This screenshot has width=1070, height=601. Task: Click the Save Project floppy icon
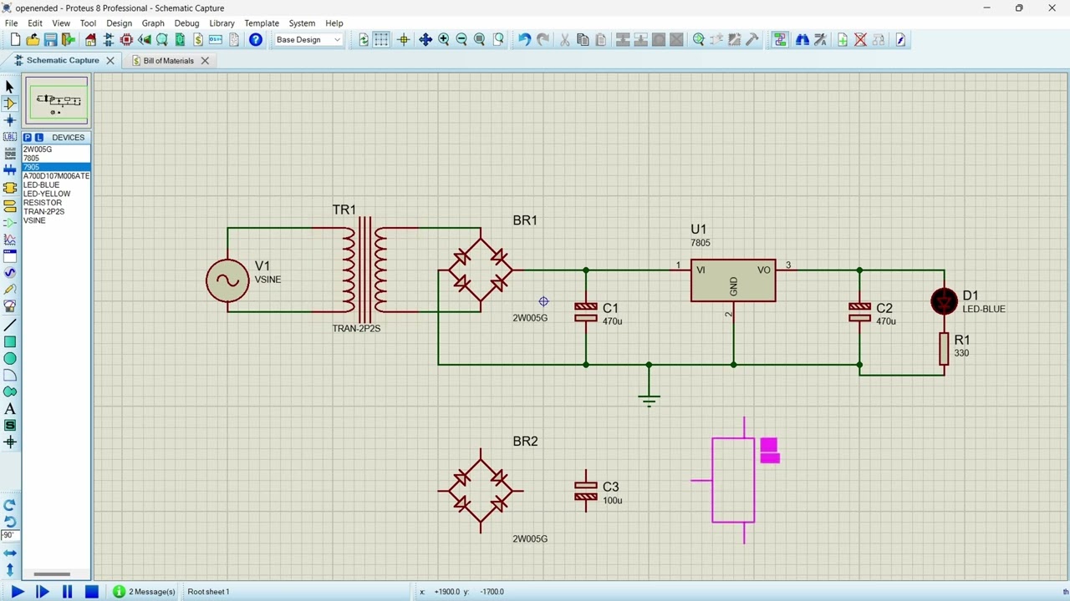click(x=50, y=39)
